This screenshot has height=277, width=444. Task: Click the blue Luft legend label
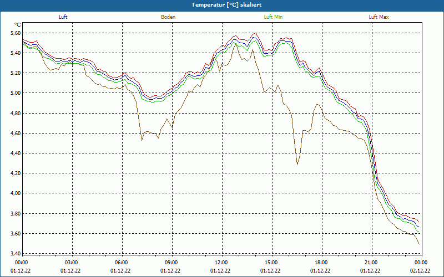tap(63, 17)
